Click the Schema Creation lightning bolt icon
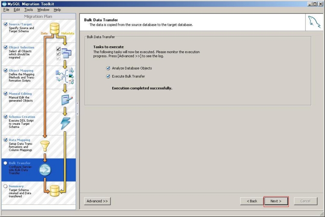The width and height of the screenshot is (325, 217). 65,123
